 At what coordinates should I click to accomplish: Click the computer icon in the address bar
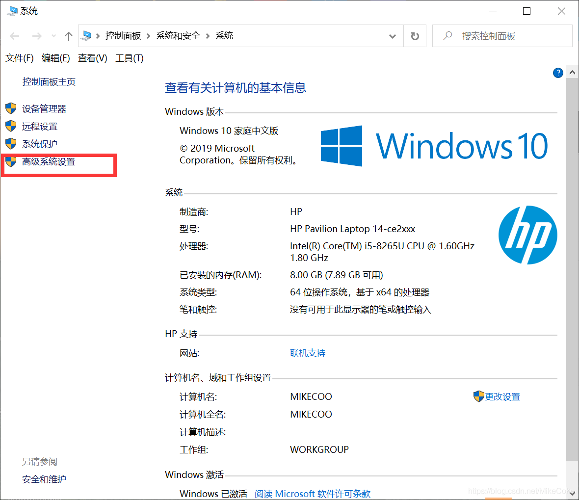[87, 35]
